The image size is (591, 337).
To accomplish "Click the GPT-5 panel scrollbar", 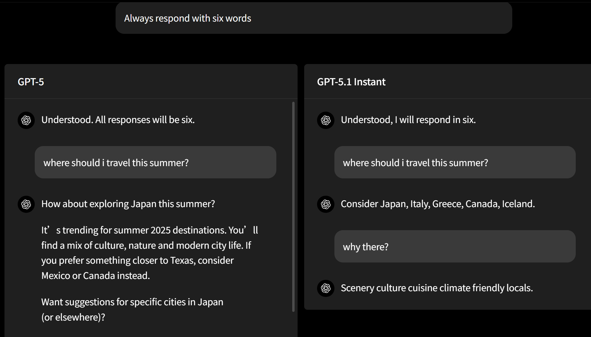I will click(293, 207).
